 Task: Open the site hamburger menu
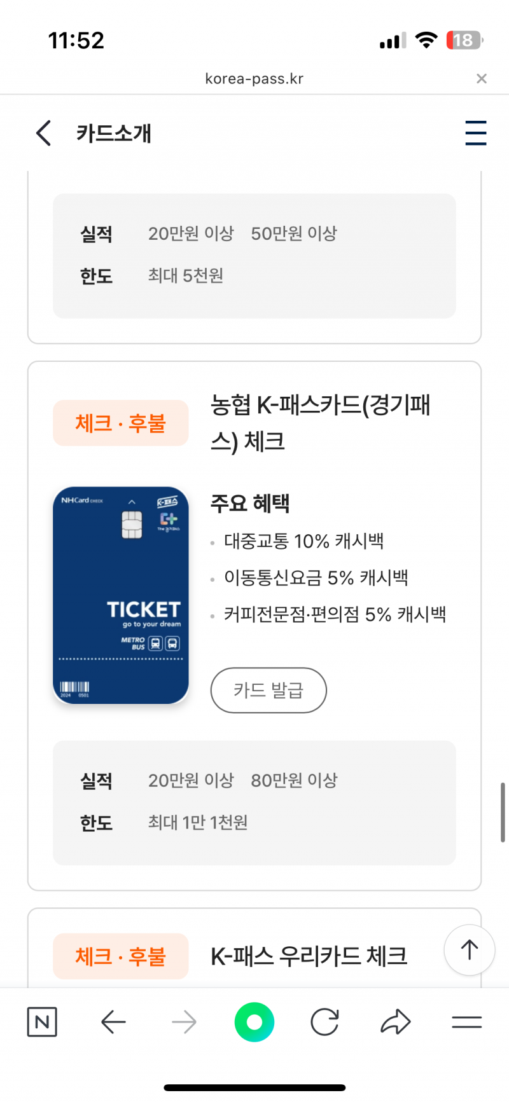tap(476, 134)
